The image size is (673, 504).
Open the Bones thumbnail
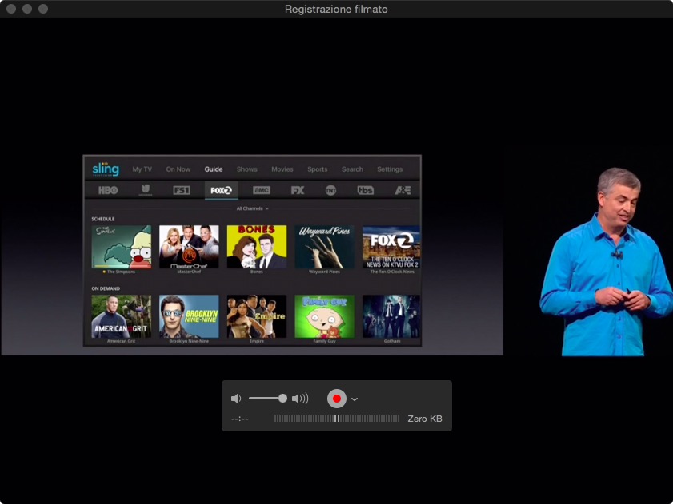click(x=257, y=247)
